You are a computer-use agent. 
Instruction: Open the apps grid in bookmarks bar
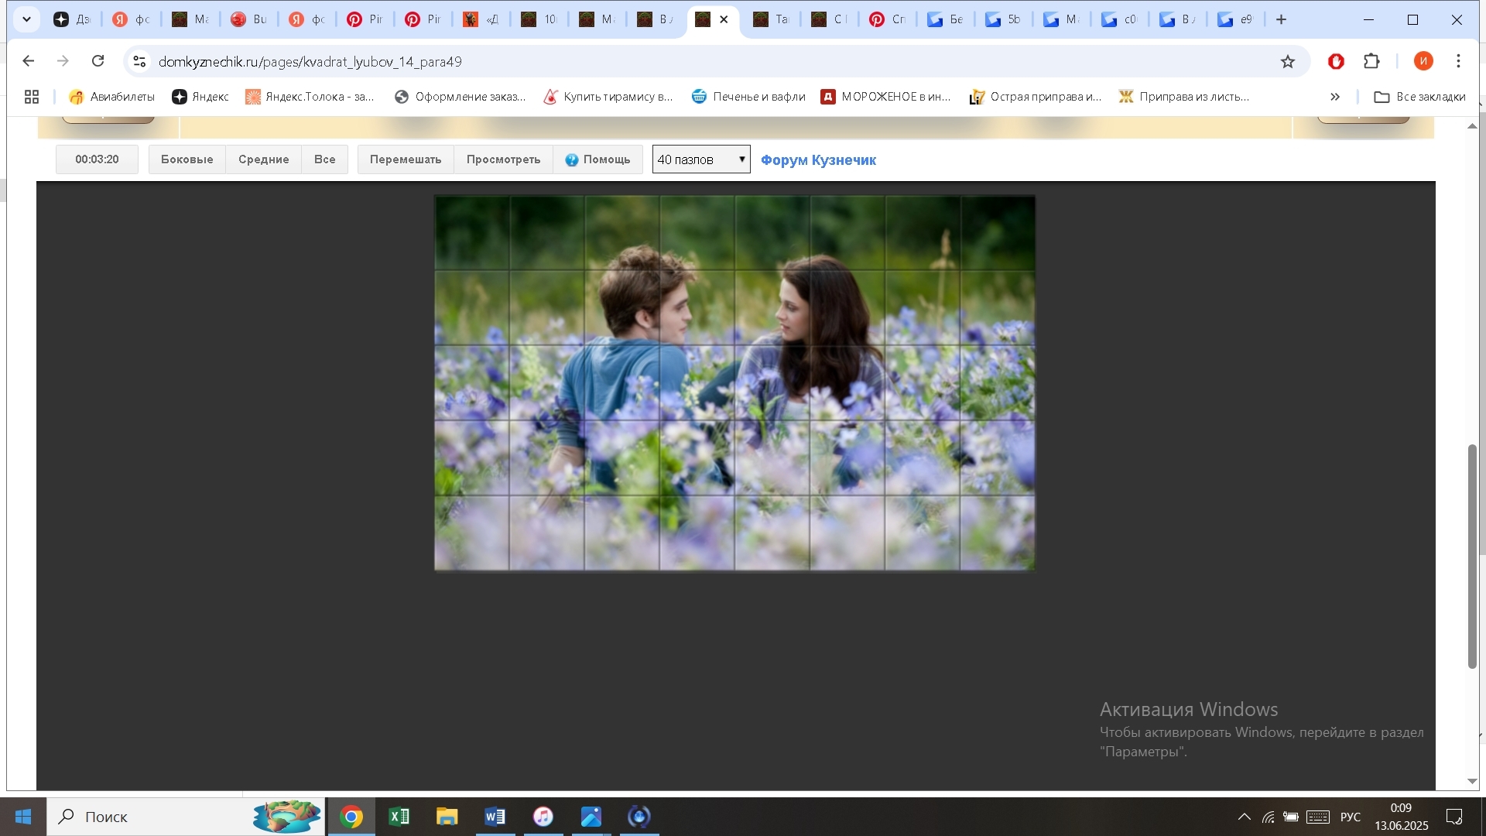[x=32, y=97]
